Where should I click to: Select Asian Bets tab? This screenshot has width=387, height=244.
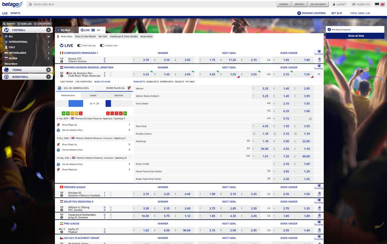coord(146,36)
